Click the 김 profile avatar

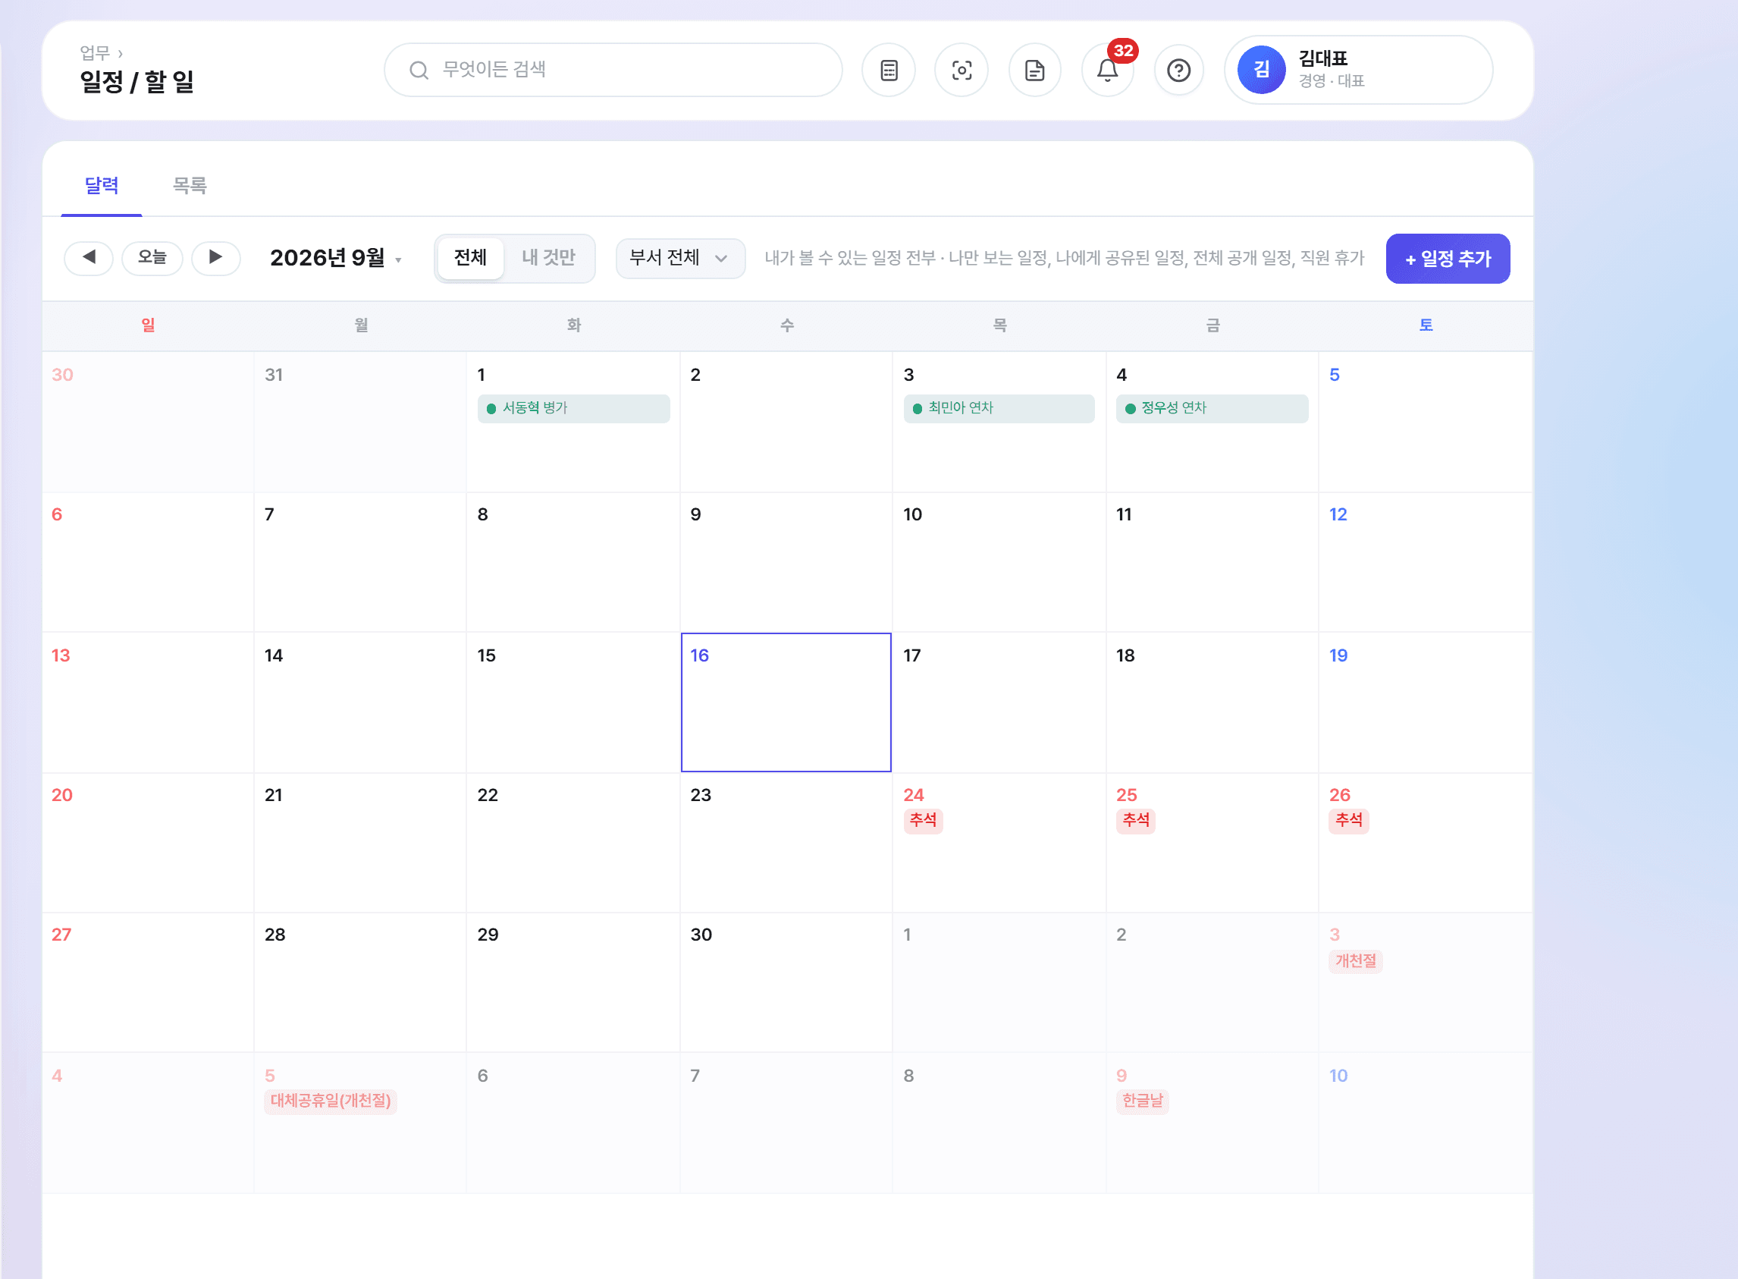[x=1261, y=70]
